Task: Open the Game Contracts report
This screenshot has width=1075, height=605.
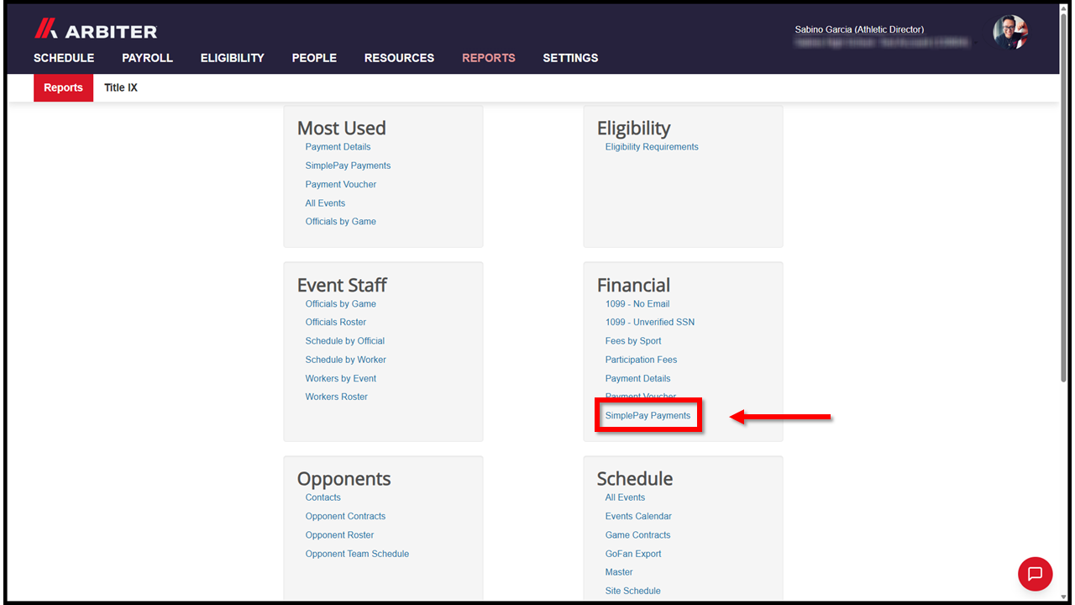Action: pos(638,535)
